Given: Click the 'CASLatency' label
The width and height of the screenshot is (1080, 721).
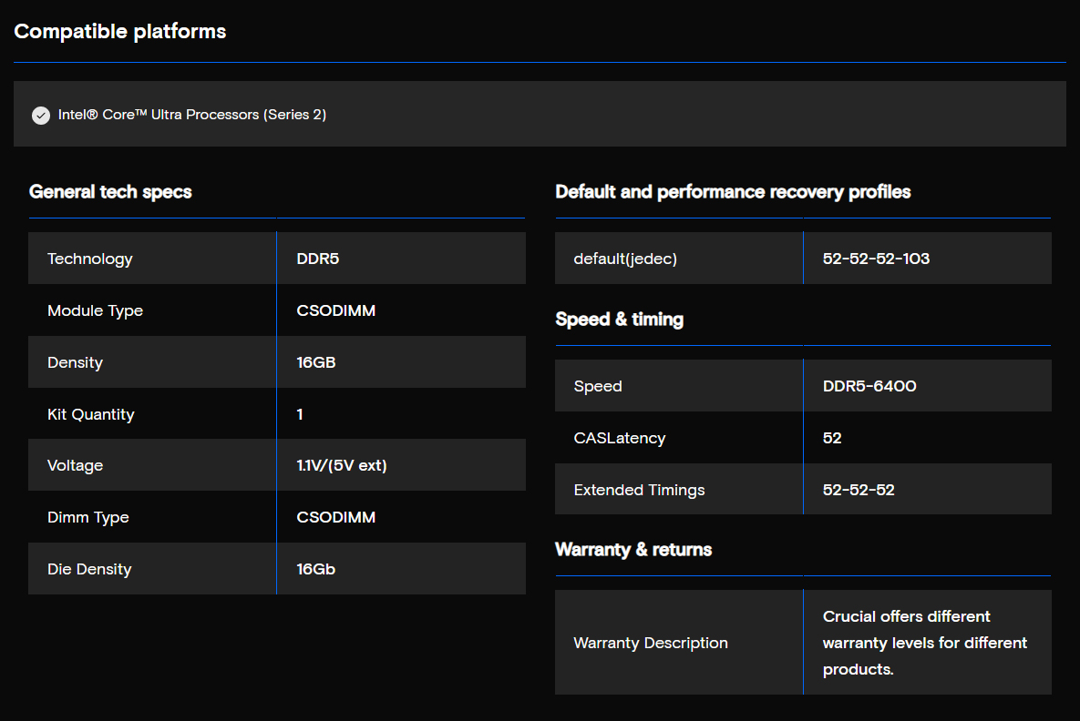Looking at the screenshot, I should 619,438.
